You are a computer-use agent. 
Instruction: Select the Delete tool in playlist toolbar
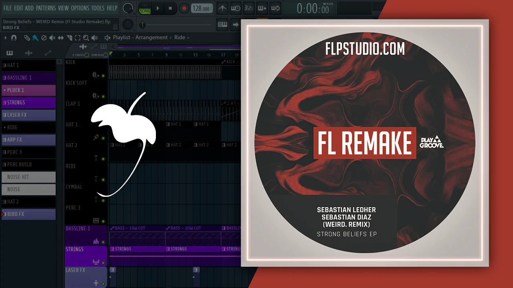[44, 38]
